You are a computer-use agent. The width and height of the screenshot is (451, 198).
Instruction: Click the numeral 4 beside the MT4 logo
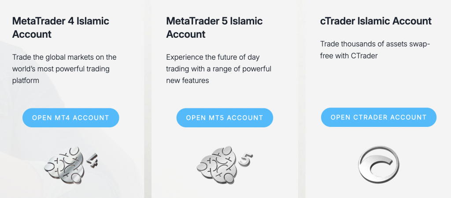pos(92,161)
